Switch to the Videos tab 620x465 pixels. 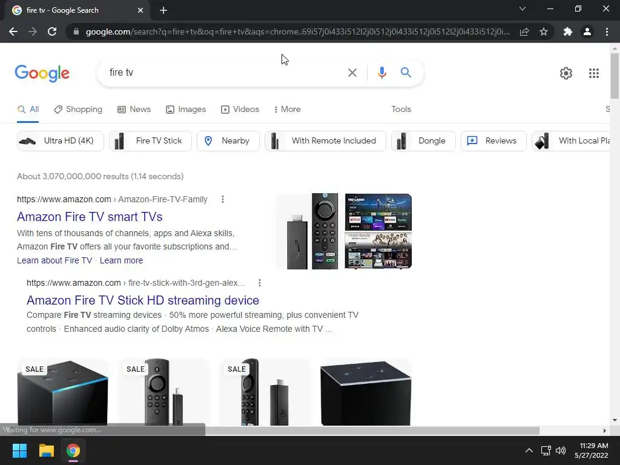[240, 110]
